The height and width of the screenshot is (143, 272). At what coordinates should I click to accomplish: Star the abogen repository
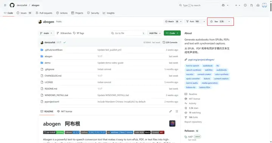coord(217,22)
